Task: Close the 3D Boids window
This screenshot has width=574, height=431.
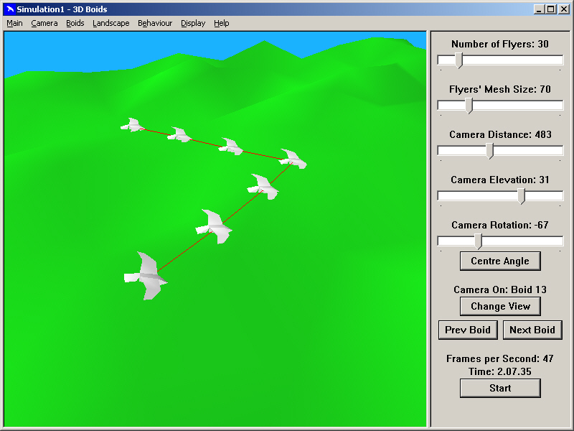Action: pos(564,9)
